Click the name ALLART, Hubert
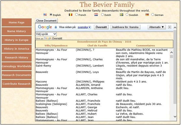This screenshot has height=125, width=181. (86, 114)
